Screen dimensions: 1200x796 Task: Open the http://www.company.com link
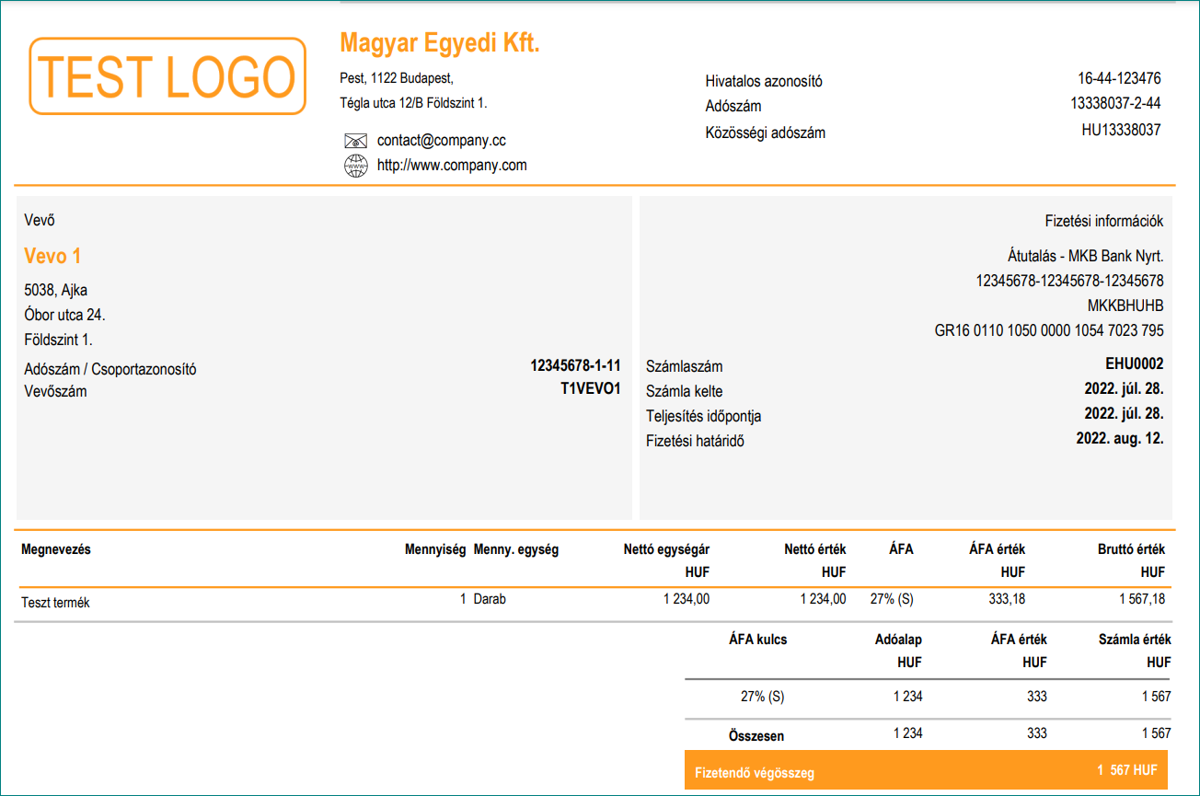(x=452, y=166)
